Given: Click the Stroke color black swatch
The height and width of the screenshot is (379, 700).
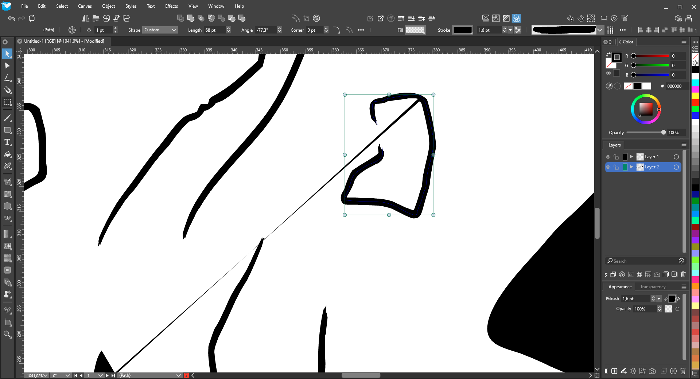Looking at the screenshot, I should click(x=462, y=30).
